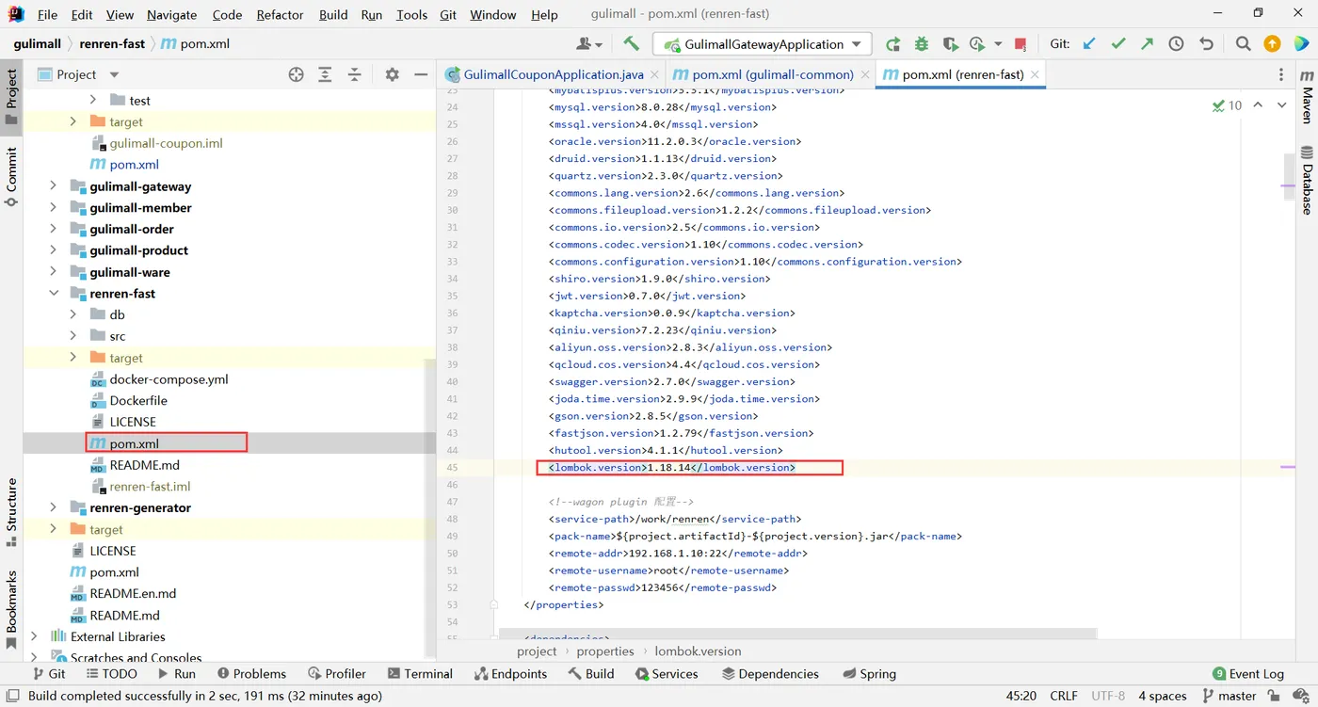Go to next highlighted problem arrow
The height and width of the screenshot is (707, 1318).
[x=1281, y=105]
